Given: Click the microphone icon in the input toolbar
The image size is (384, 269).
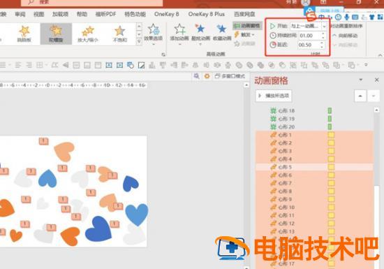Looking at the screenshot, I should (x=346, y=17).
